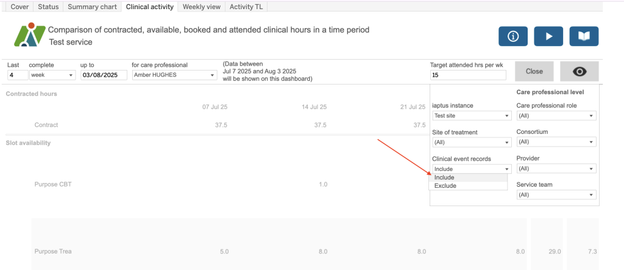
Task: Toggle the eye visibility filter button
Action: [579, 71]
